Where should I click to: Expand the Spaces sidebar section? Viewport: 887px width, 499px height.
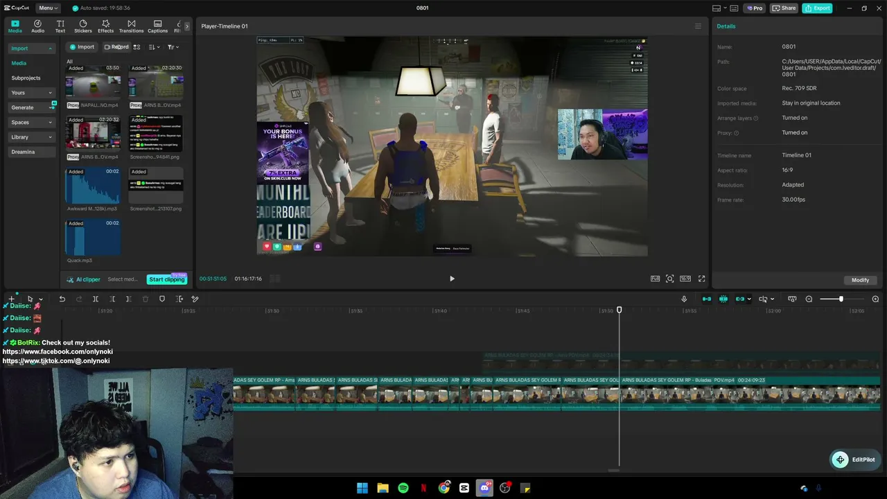pos(31,123)
